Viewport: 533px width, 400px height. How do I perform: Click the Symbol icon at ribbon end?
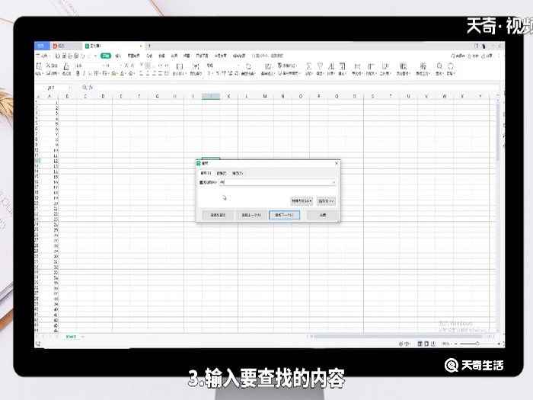pyautogui.click(x=451, y=66)
